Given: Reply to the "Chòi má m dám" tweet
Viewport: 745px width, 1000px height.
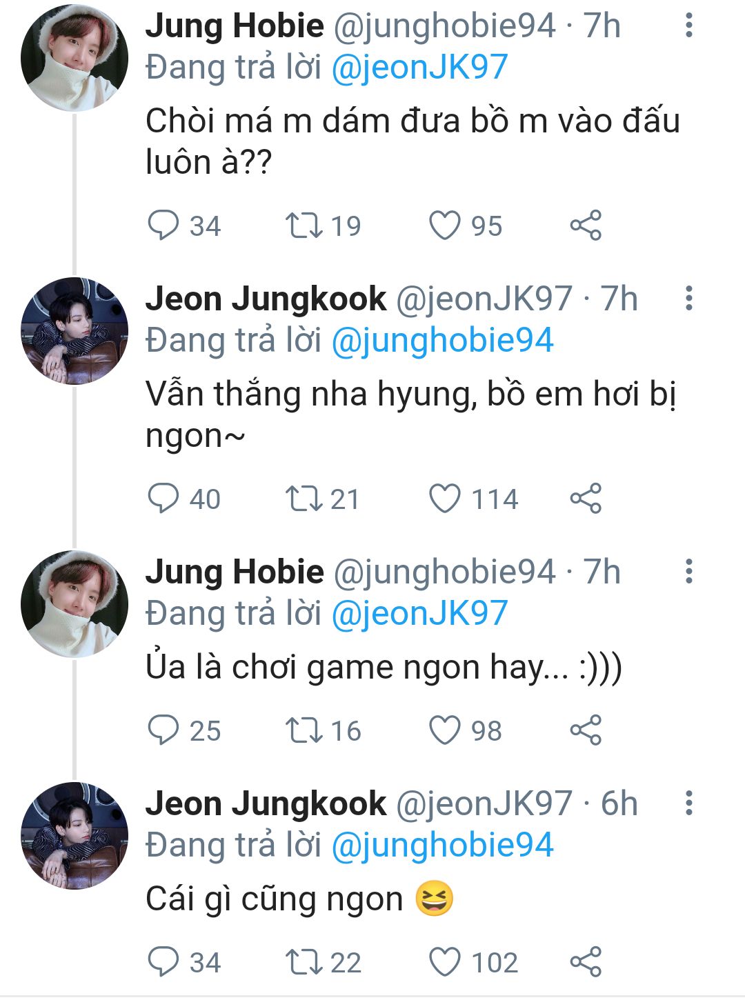Looking at the screenshot, I should click(x=163, y=226).
